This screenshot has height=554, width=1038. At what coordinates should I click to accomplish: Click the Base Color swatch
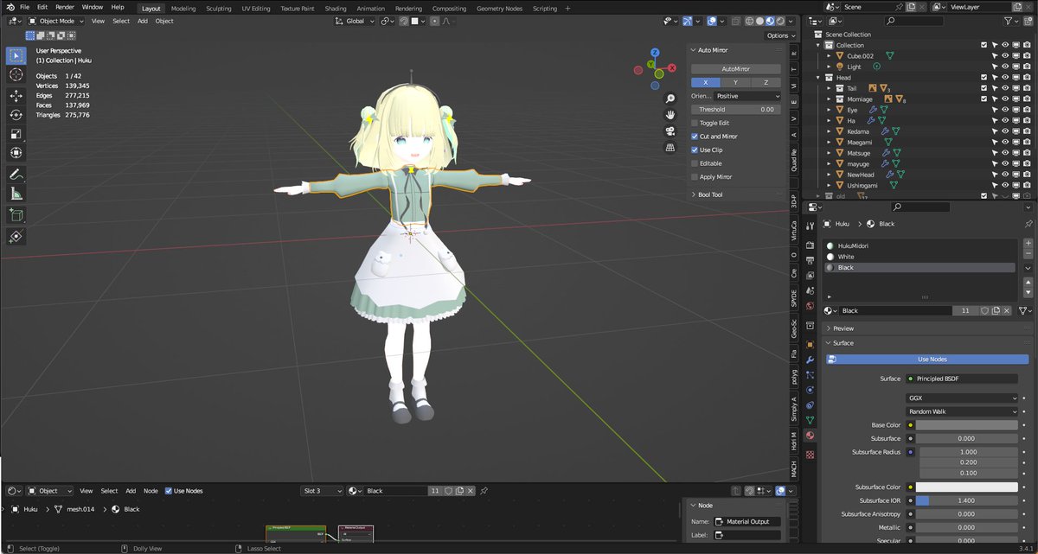(967, 425)
